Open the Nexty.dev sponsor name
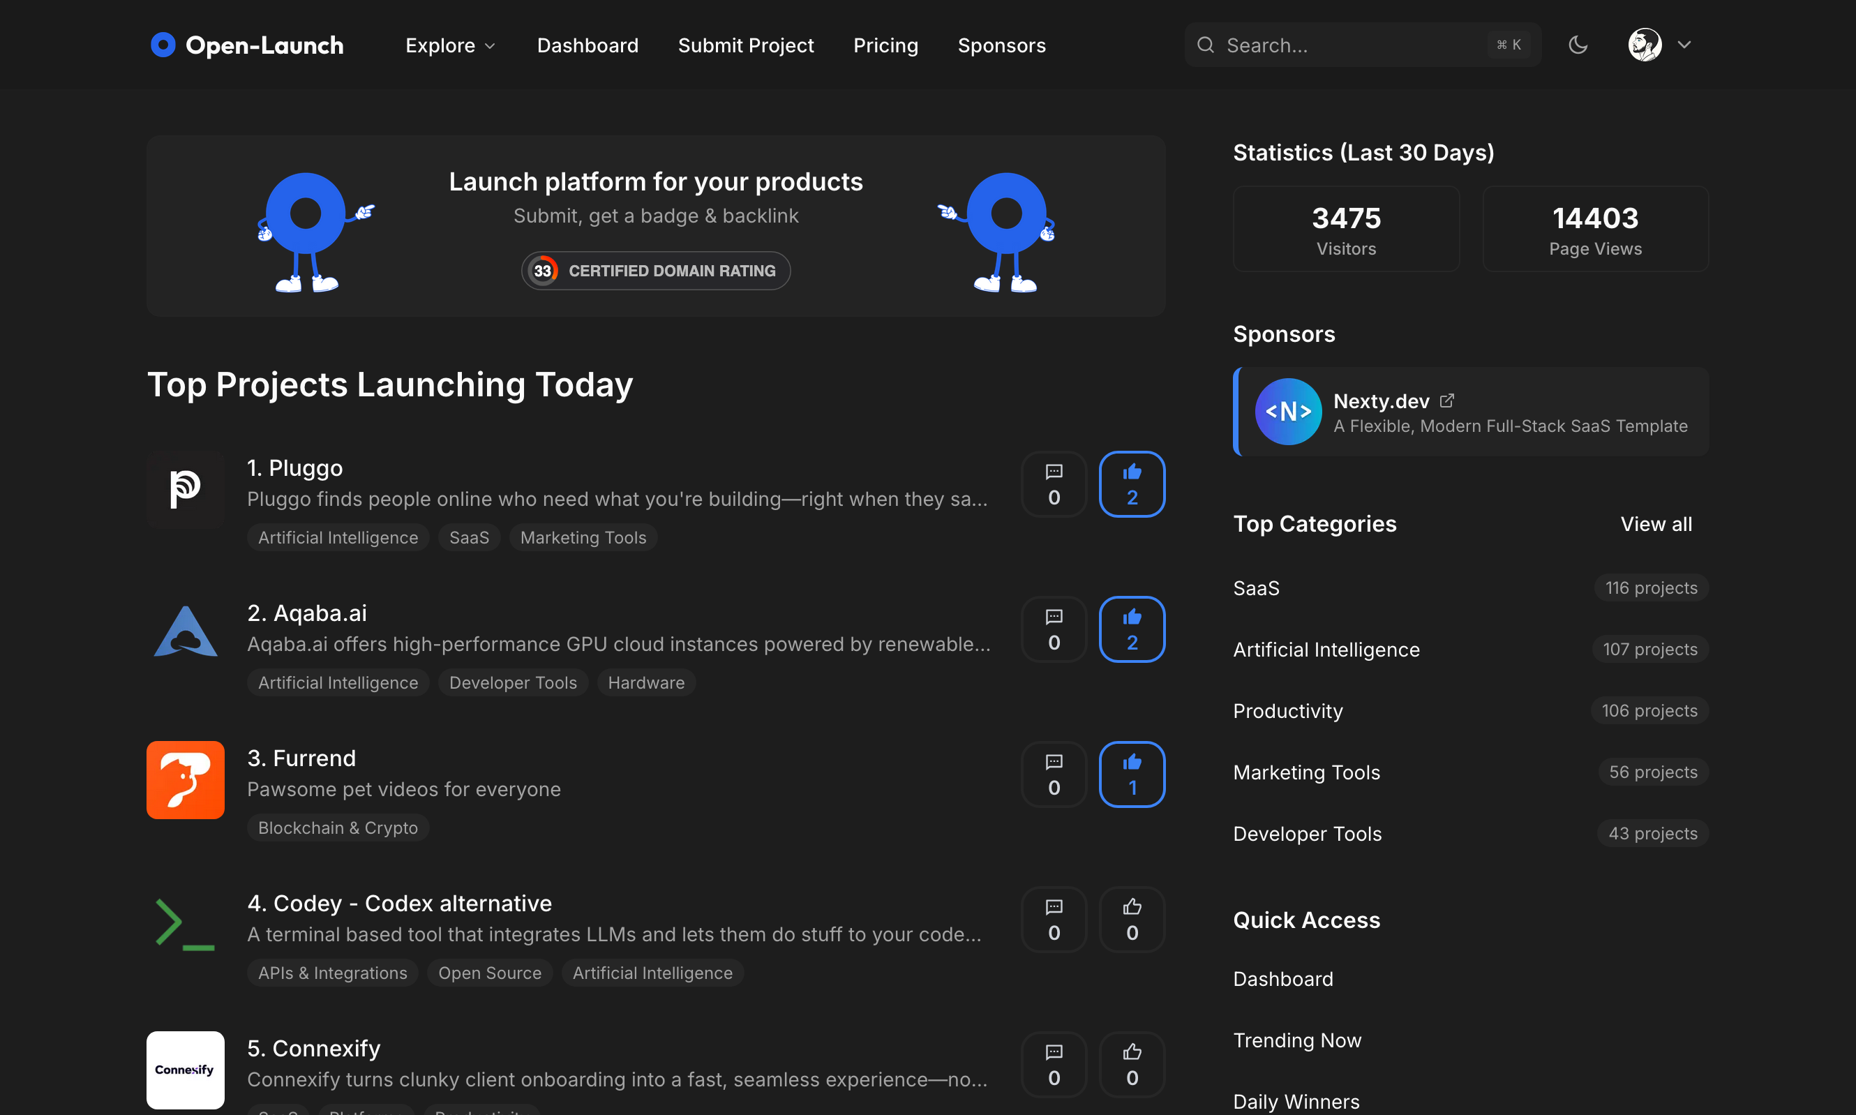Viewport: 1856px width, 1115px height. pos(1381,401)
